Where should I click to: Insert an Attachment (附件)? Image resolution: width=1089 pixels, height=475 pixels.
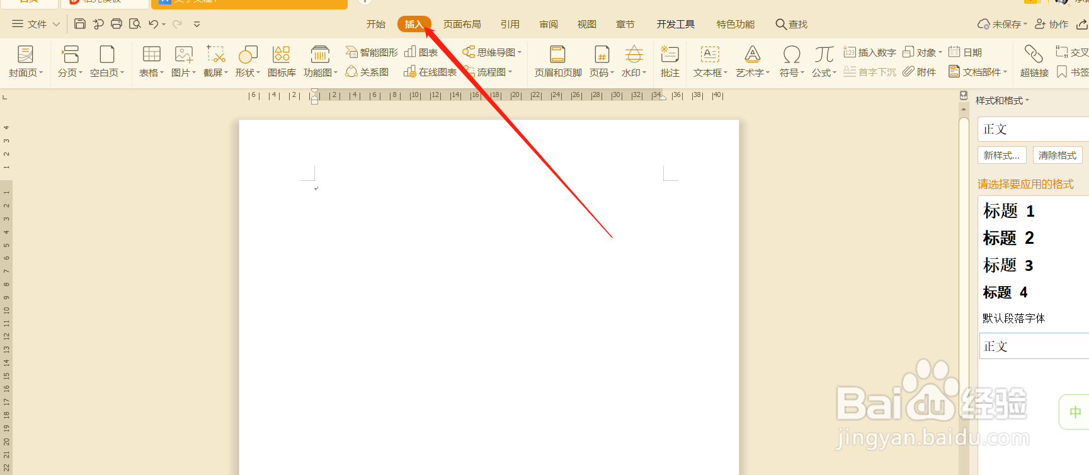click(919, 72)
